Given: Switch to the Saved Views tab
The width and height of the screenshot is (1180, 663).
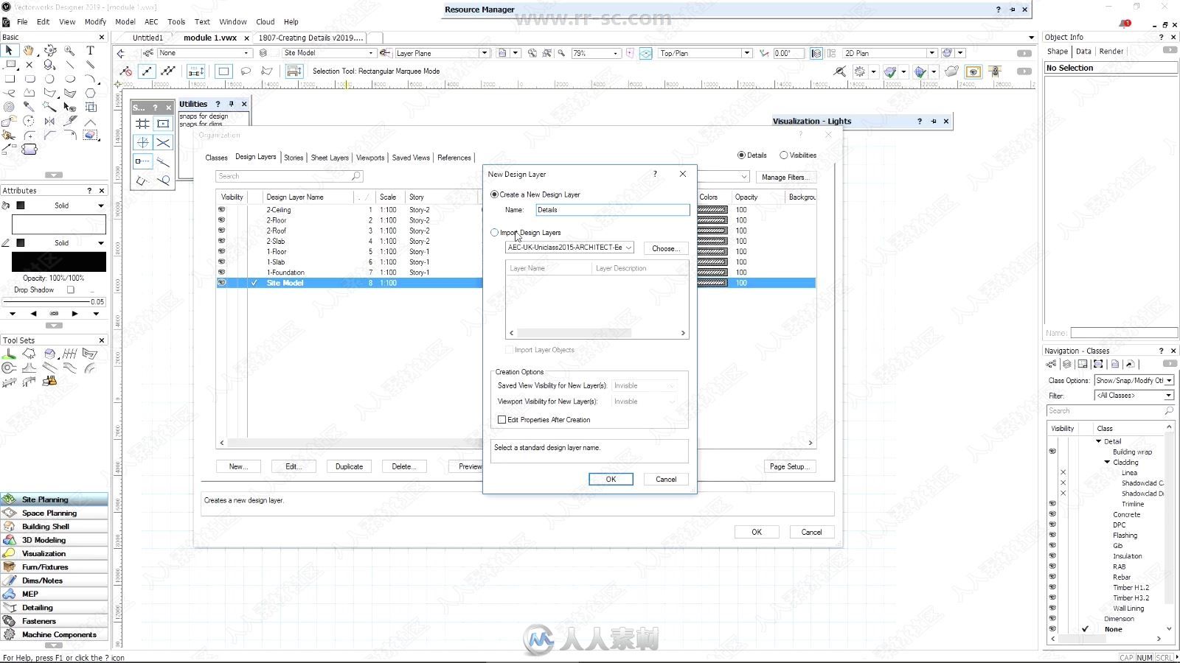Looking at the screenshot, I should 411,158.
